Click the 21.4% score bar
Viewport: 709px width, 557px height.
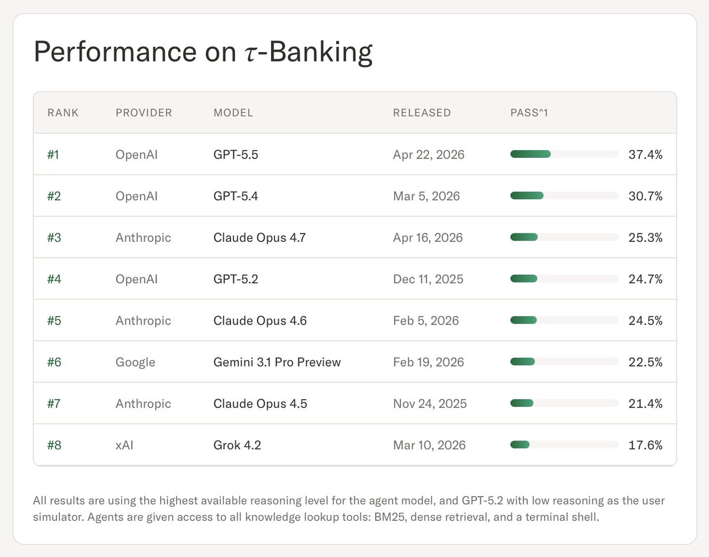(x=564, y=403)
